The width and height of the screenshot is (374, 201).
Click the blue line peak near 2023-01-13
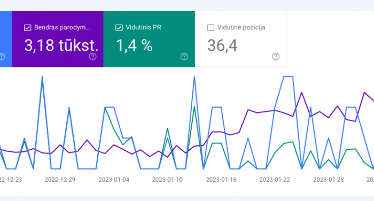[x=194, y=76]
